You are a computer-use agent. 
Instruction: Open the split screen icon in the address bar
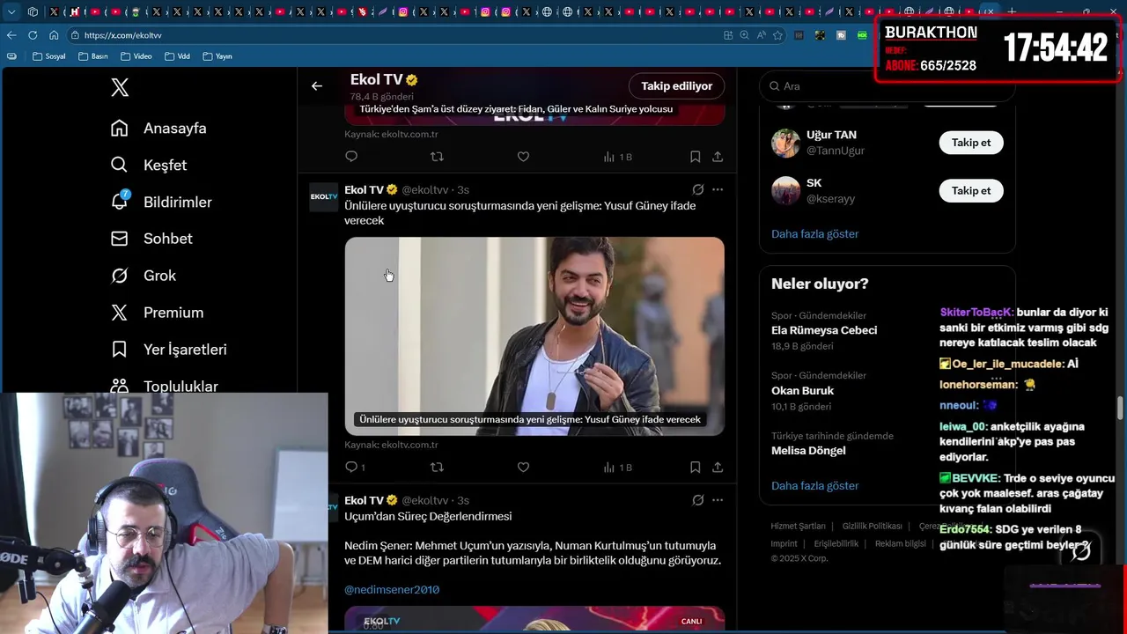[x=728, y=35]
